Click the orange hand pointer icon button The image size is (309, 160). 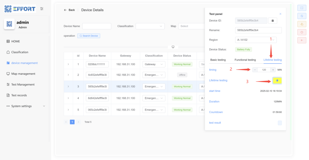(x=302, y=24)
